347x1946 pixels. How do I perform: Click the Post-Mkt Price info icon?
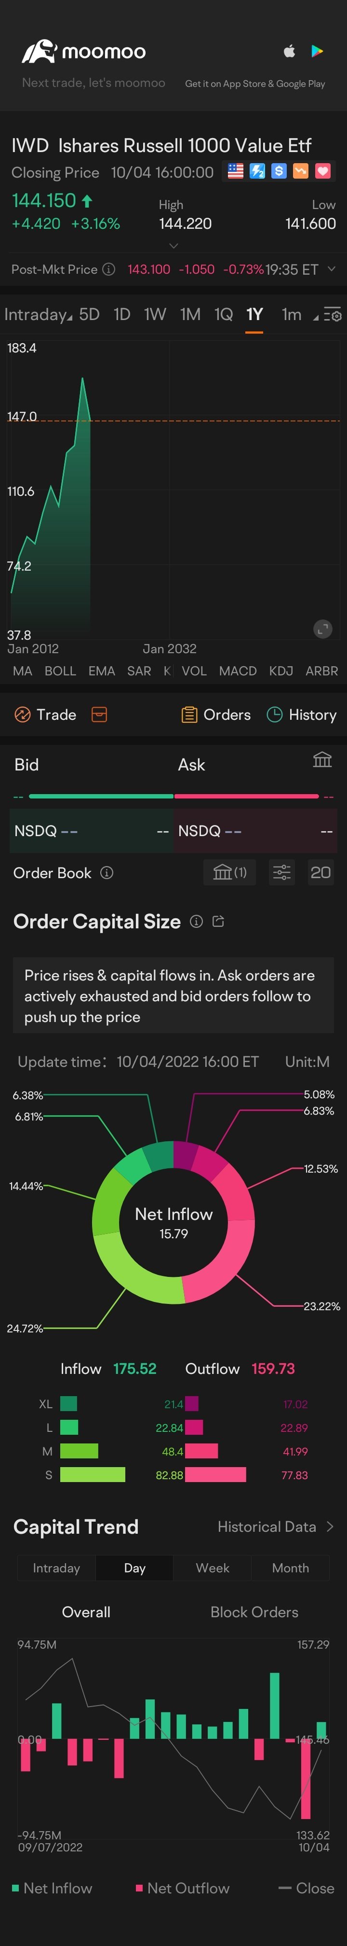pyautogui.click(x=108, y=270)
